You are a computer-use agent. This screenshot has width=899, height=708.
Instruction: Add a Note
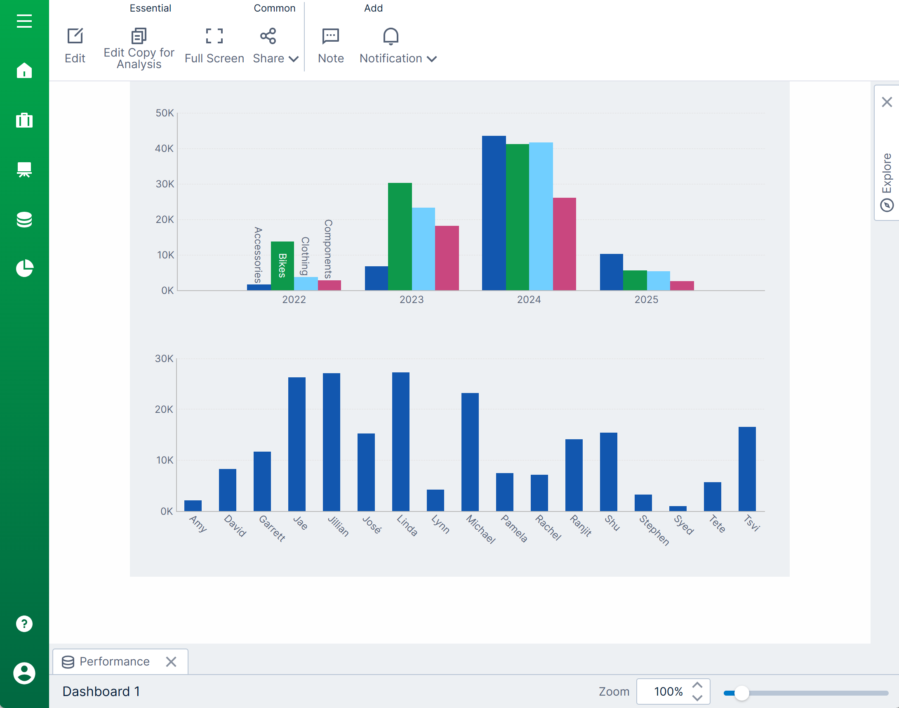coord(330,45)
